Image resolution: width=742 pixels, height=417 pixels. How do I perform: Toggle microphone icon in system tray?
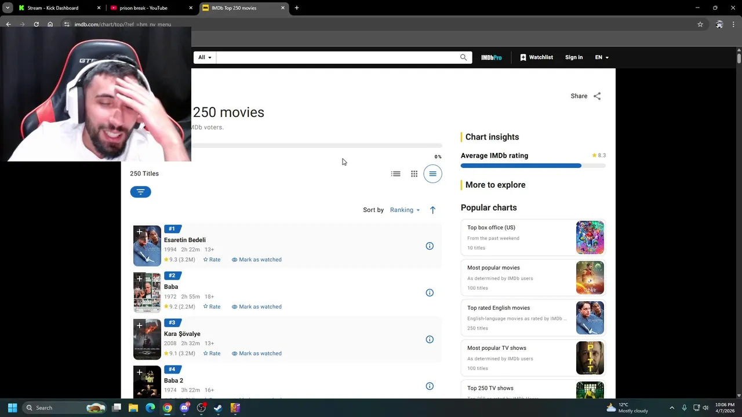click(685, 408)
